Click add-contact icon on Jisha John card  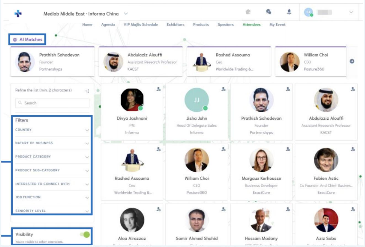coord(223,89)
